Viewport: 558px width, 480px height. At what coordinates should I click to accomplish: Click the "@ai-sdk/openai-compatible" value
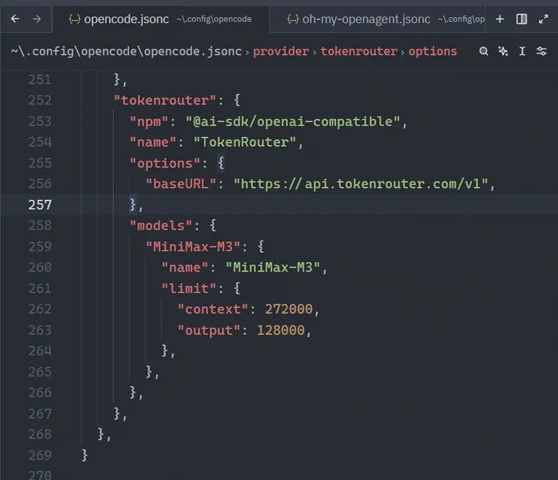293,121
